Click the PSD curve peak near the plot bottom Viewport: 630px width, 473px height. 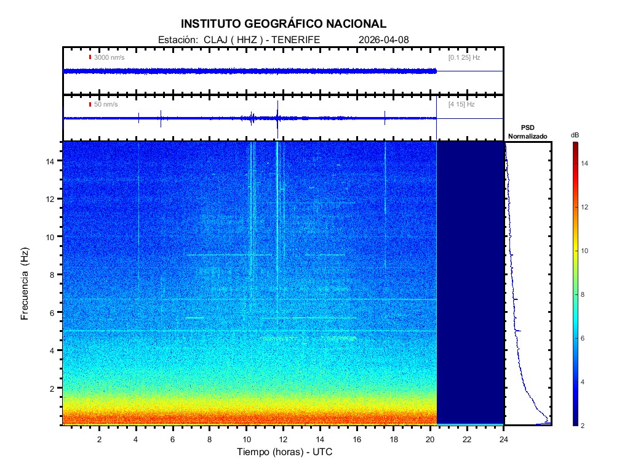[548, 421]
